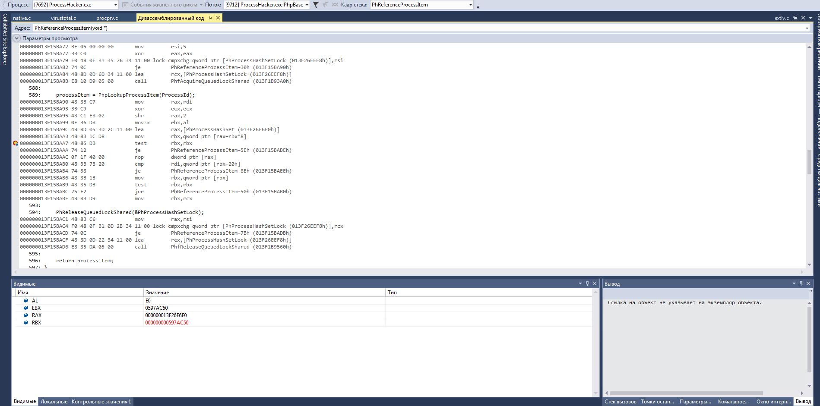The width and height of the screenshot is (820, 406).
Task: Click the Имя column header
Action: click(79, 293)
